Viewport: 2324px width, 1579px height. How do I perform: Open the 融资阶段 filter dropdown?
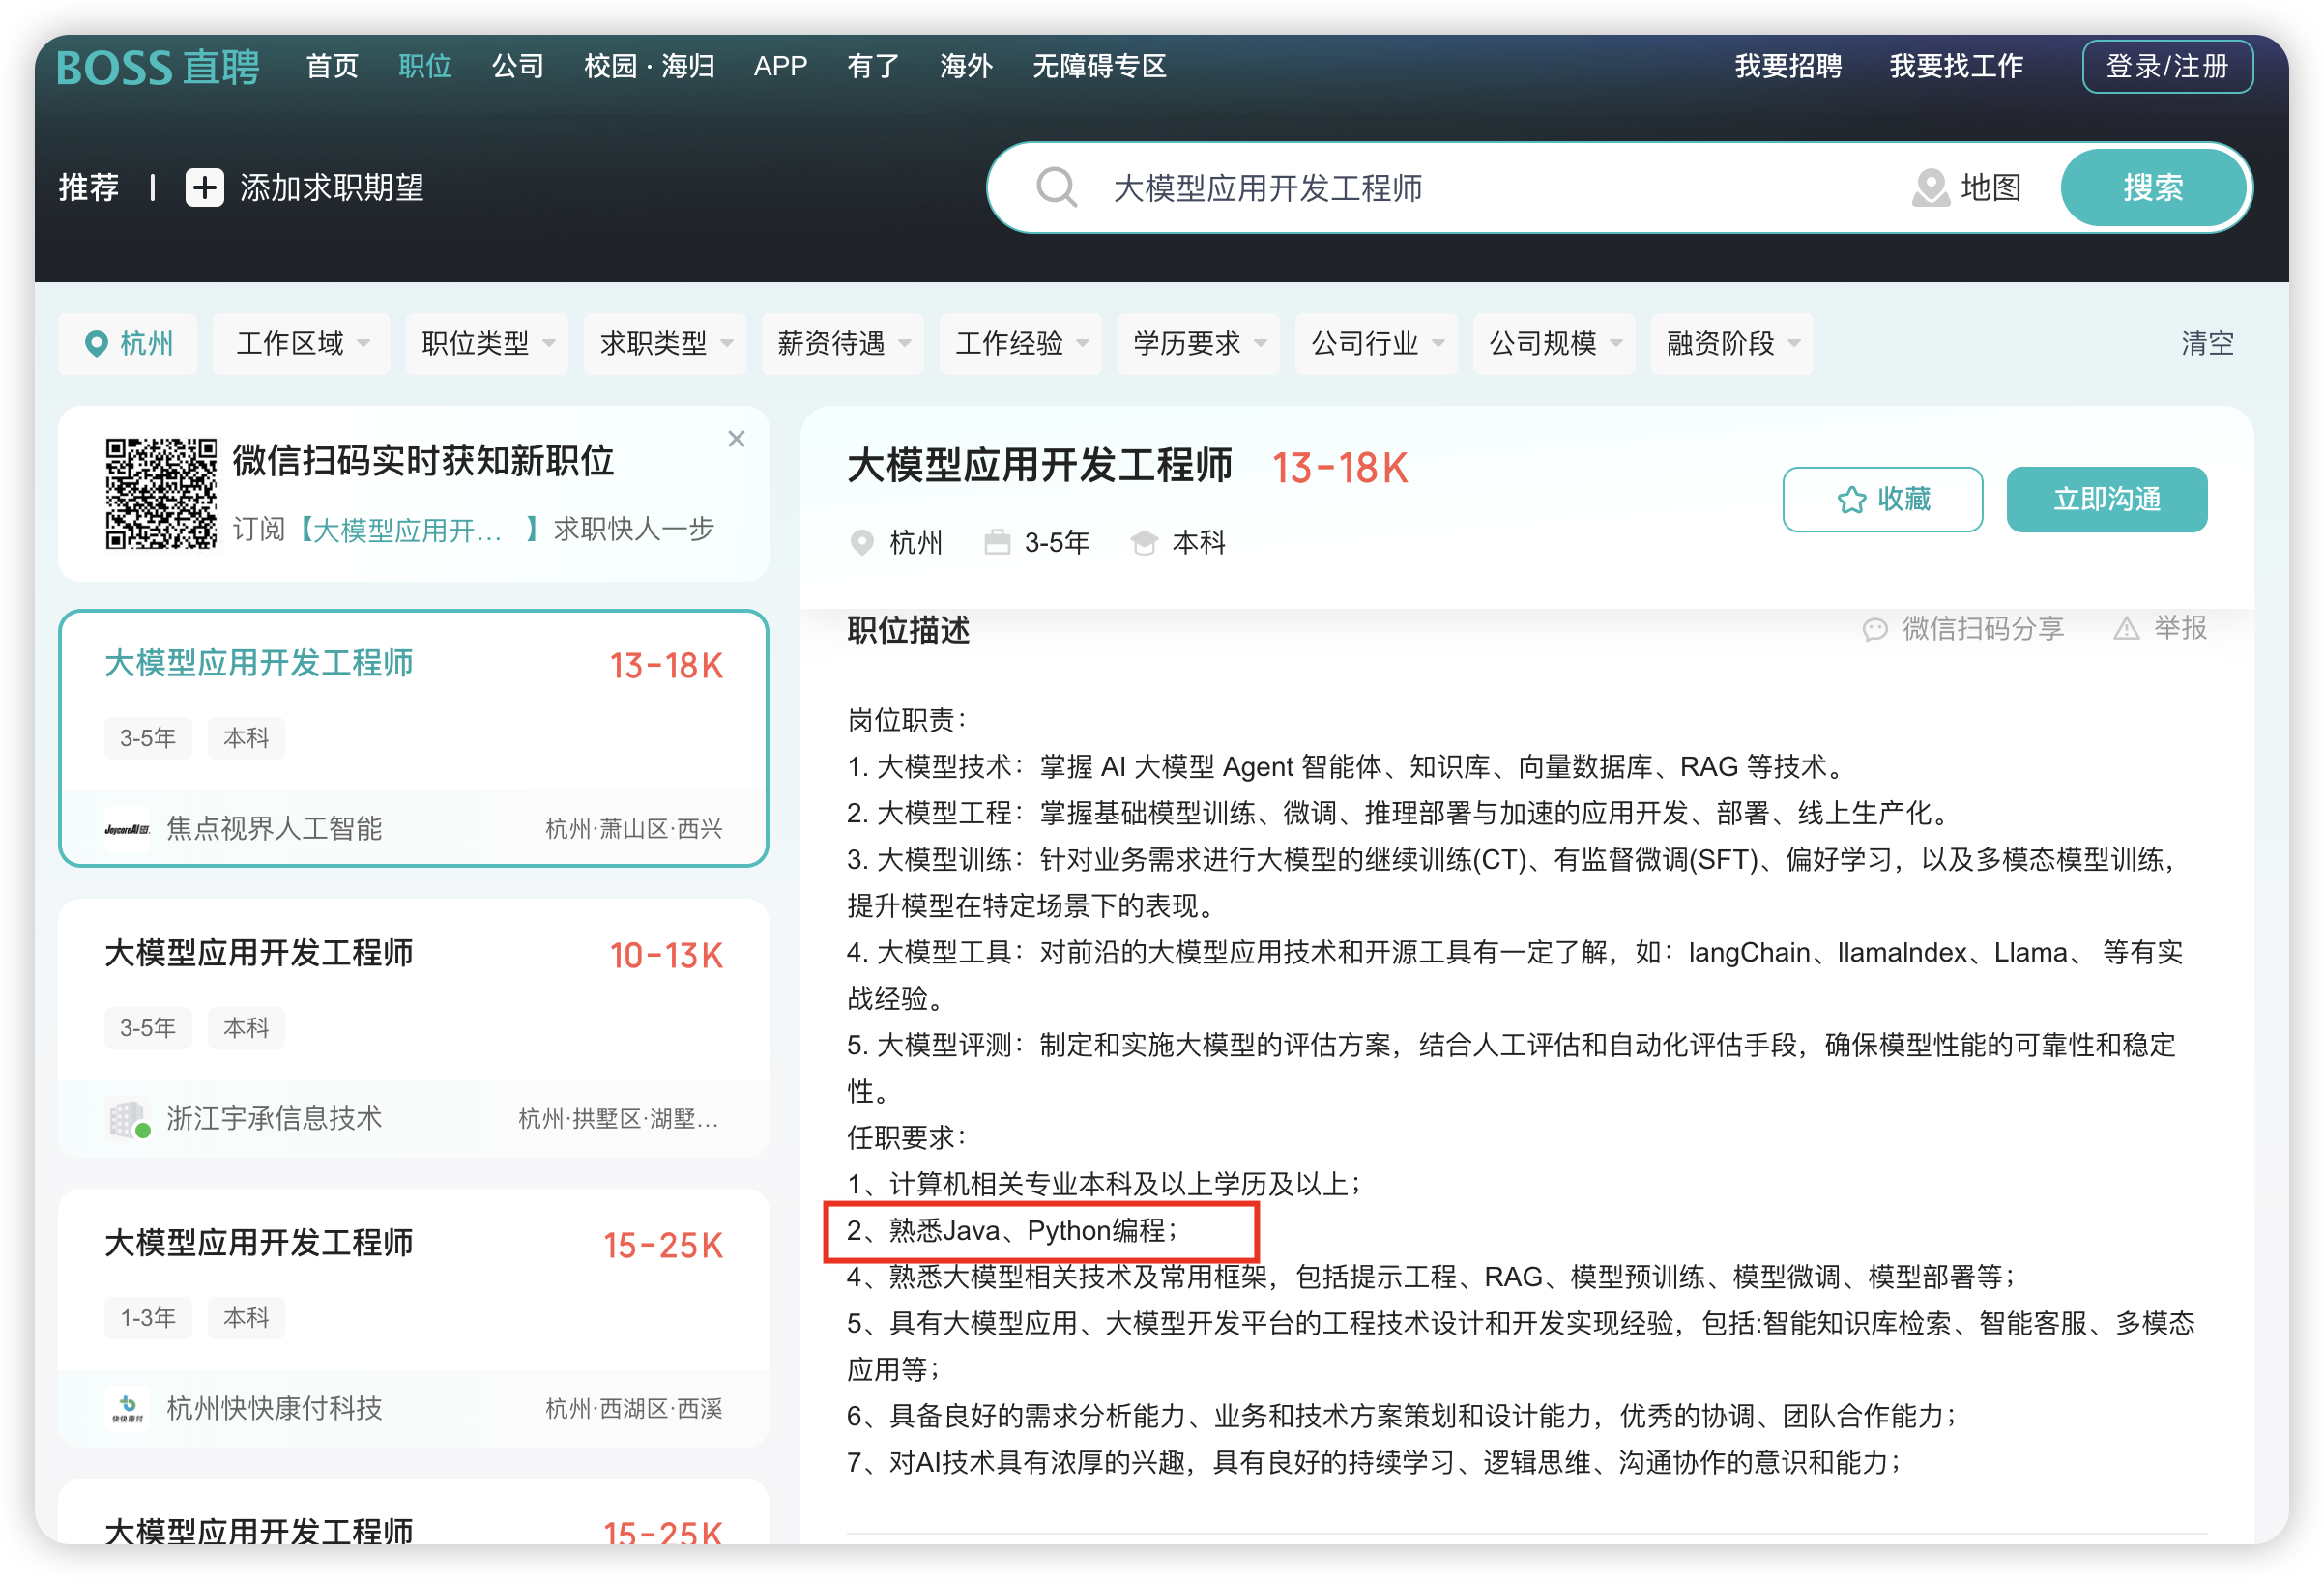1732,344
